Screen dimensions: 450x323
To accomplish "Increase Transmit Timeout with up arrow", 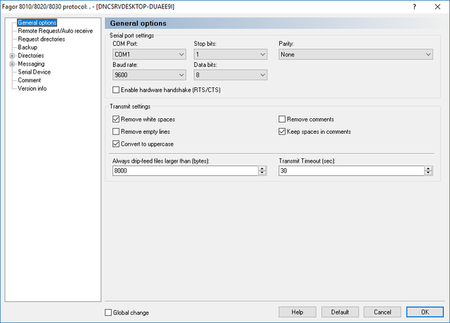I will [x=428, y=168].
